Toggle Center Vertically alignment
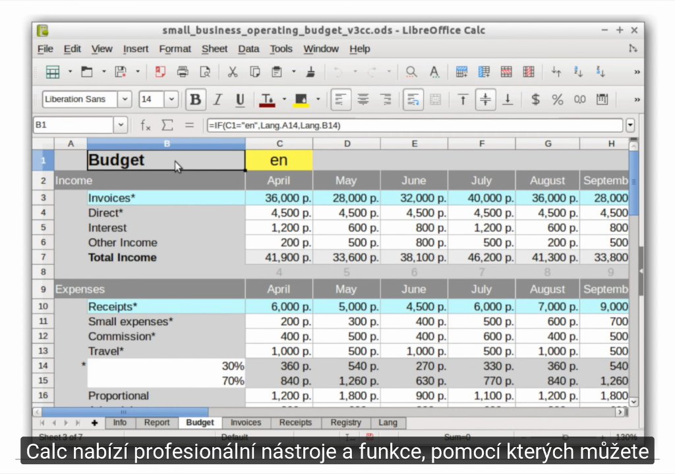675x474 pixels. tap(485, 99)
